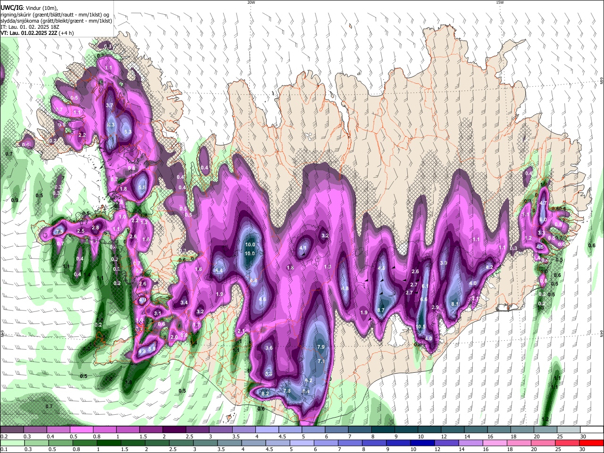The width and height of the screenshot is (604, 453).
Task: Click the 7.9 precipitation value
Action: tap(321, 347)
